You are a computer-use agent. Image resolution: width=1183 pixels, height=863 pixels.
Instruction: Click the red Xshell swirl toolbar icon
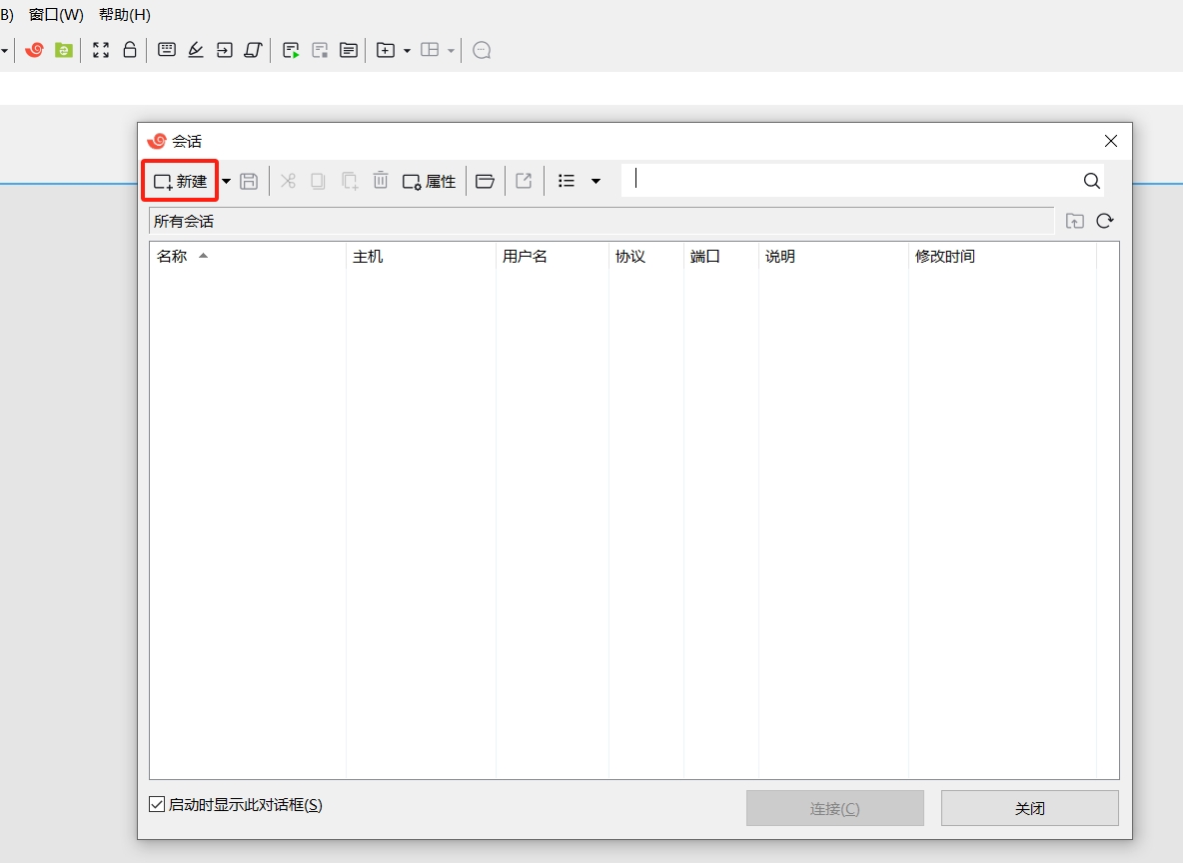pyautogui.click(x=34, y=51)
